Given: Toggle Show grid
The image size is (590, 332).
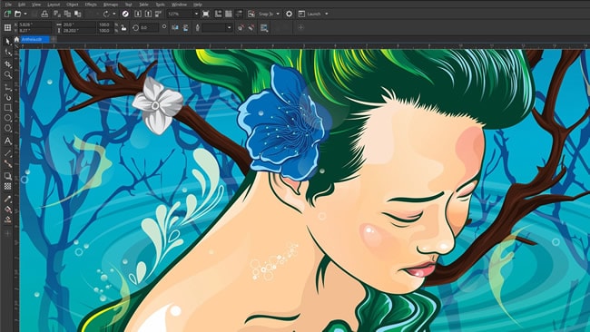Looking at the screenshot, I should (x=229, y=14).
